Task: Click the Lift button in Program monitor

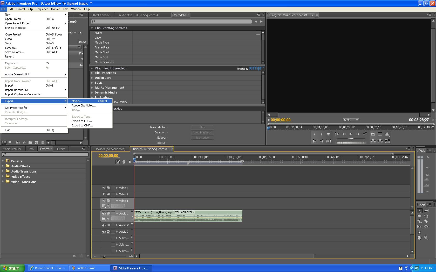Action: click(x=373, y=141)
